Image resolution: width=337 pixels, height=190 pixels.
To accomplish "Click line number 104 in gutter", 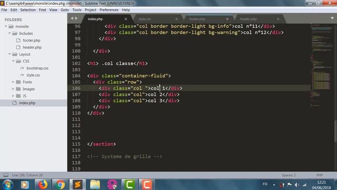I will point(76,75).
